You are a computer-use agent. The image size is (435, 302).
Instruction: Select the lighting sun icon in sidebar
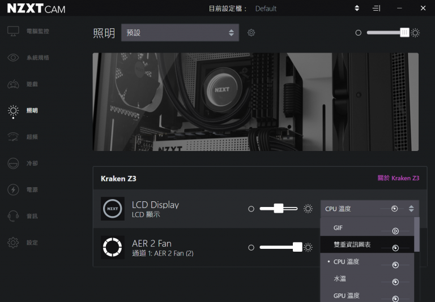click(x=13, y=110)
